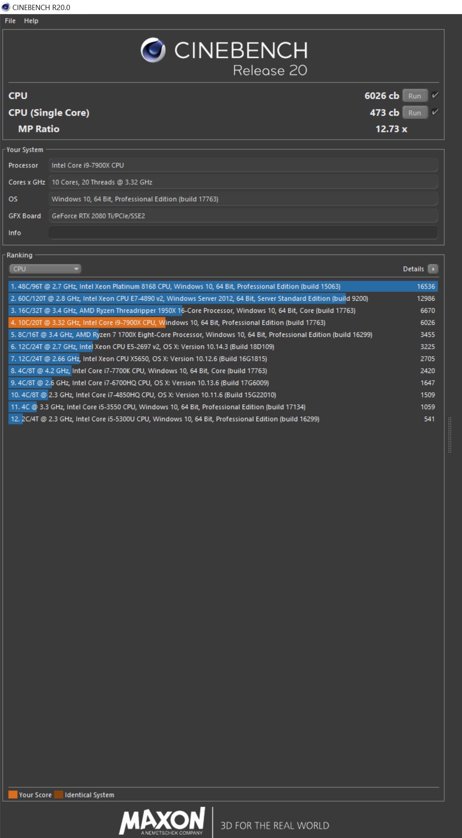Click the Cinebench title bar app icon
This screenshot has height=838, width=462.
(x=6, y=7)
